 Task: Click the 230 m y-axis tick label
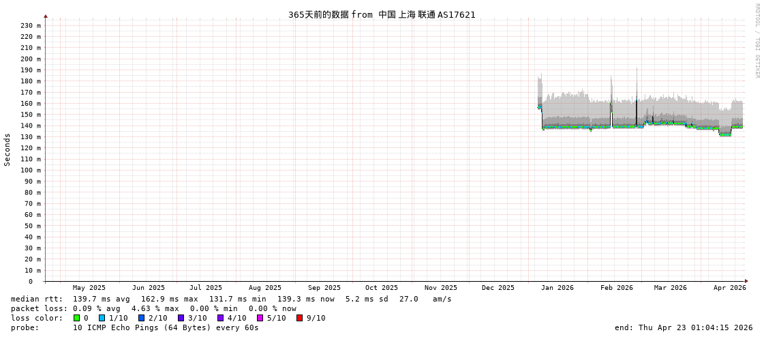(x=30, y=25)
